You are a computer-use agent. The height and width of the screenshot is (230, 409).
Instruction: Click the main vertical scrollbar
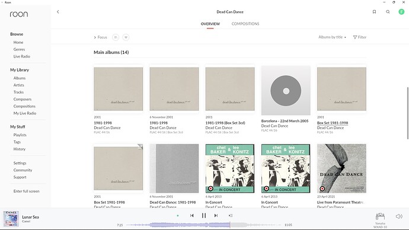[x=407, y=113]
